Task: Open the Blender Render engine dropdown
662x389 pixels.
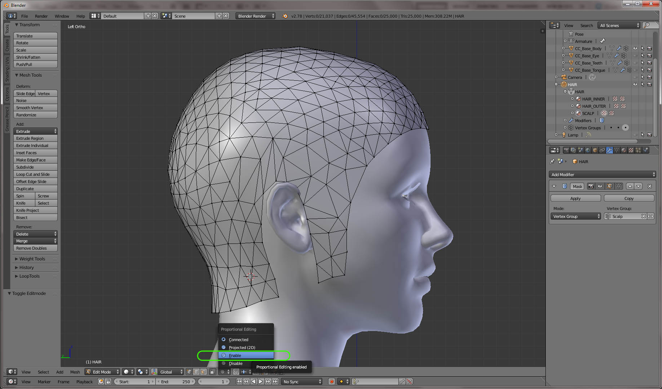Action: click(255, 16)
